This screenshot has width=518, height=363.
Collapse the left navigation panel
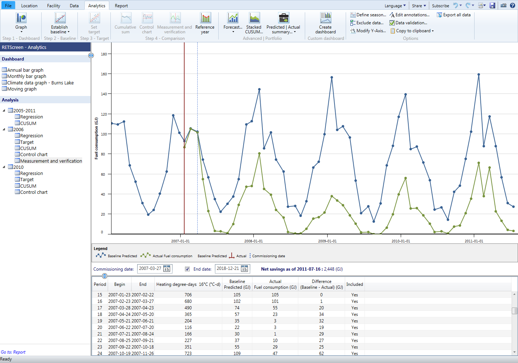point(91,55)
